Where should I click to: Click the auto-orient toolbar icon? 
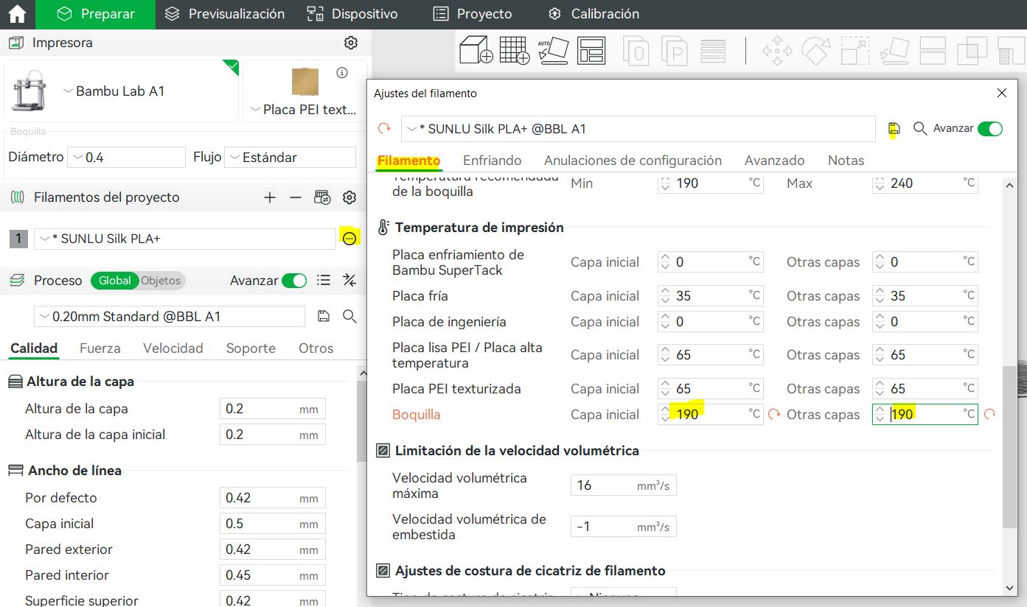(553, 51)
